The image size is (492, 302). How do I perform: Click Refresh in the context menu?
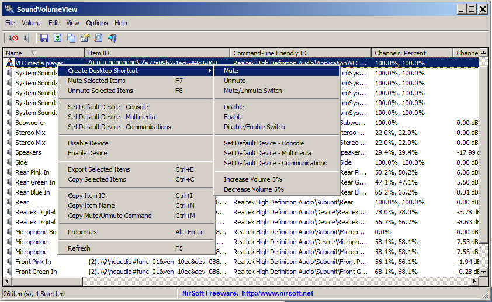[x=136, y=248]
